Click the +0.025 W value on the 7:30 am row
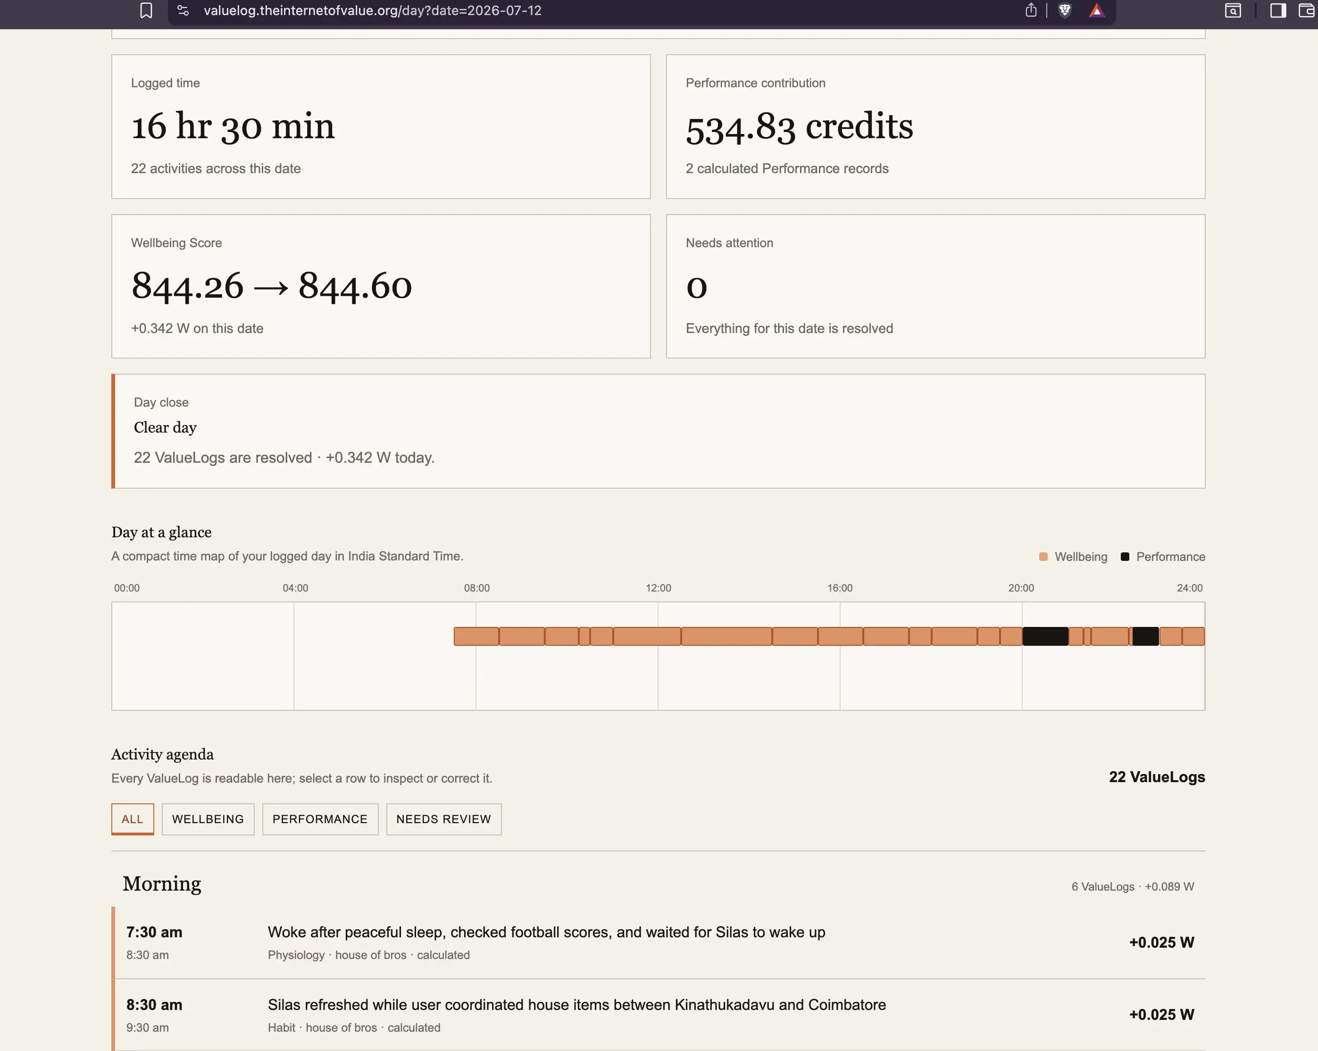This screenshot has width=1318, height=1051. (x=1161, y=942)
